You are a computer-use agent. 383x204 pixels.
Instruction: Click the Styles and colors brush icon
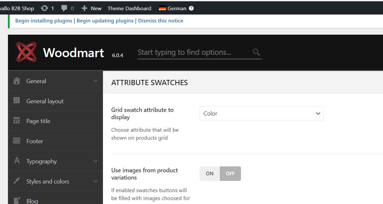tap(17, 181)
